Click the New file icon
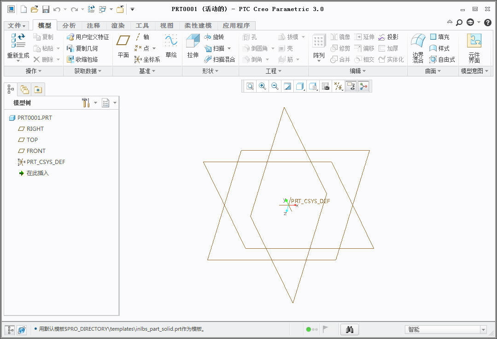This screenshot has width=497, height=339. point(24,9)
